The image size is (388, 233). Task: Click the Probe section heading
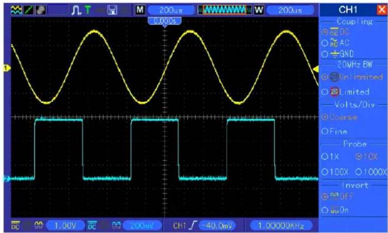355,144
